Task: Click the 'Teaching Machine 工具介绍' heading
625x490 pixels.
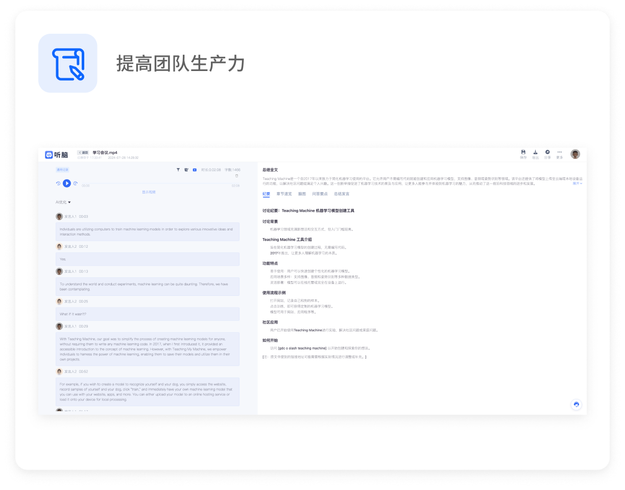Action: (287, 239)
